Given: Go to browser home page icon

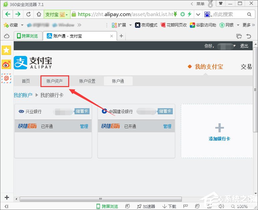Looking at the screenshot, I should point(39,14).
